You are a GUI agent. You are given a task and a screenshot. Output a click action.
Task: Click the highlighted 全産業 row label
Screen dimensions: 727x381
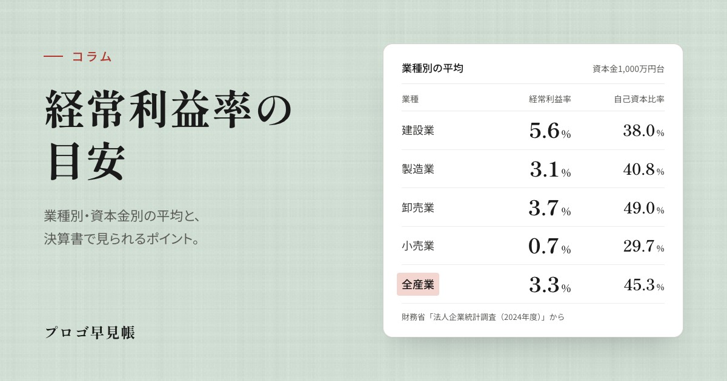[x=418, y=284]
